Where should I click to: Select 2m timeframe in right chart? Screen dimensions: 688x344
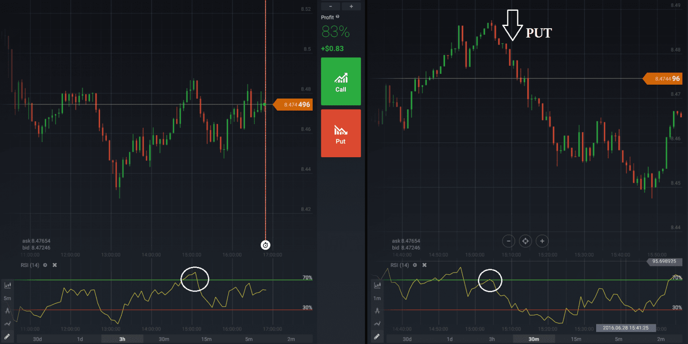(661, 339)
